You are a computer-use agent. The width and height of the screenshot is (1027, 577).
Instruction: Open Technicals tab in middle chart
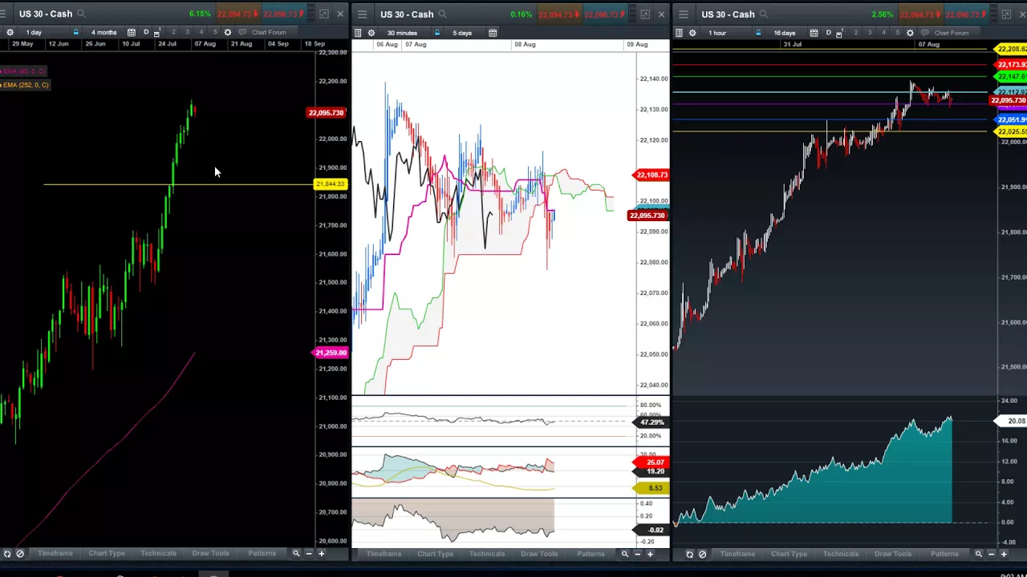[487, 554]
